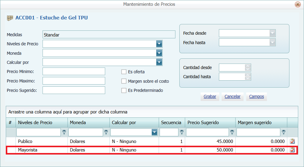Open the Niveles de Precio dropdown
Image resolution: width=304 pixels, height=167 pixels.
[x=159, y=44]
